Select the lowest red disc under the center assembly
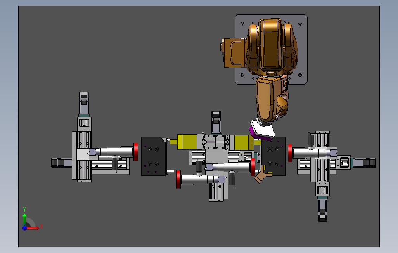 click(x=178, y=179)
